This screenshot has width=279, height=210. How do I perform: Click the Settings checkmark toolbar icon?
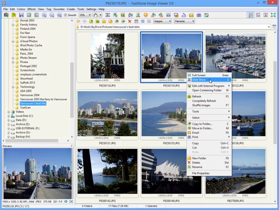pos(206,15)
